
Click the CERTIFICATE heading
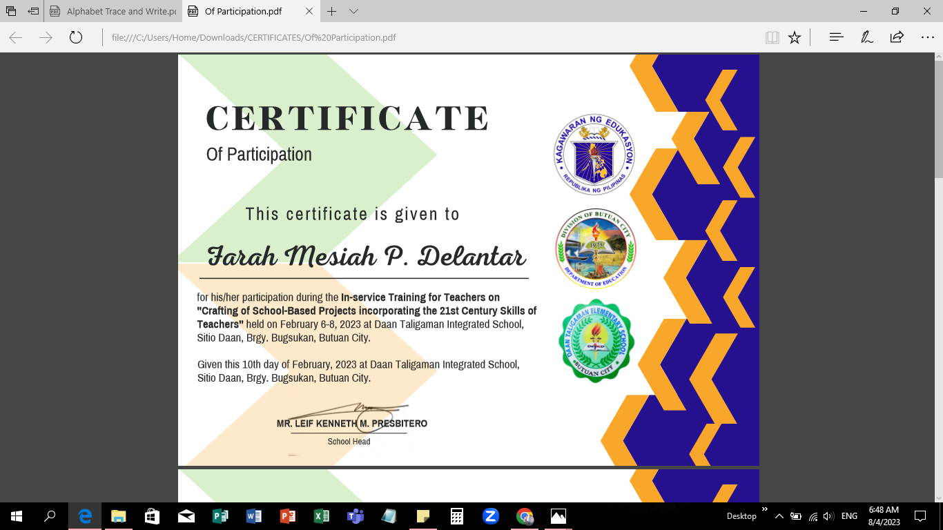click(347, 119)
